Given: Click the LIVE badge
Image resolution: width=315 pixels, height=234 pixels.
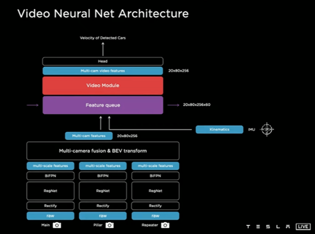Looking at the screenshot, I should 303,226.
